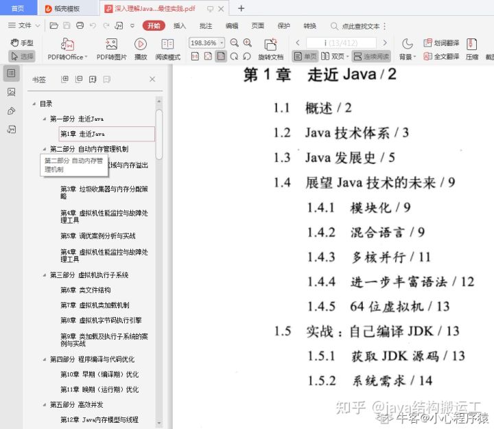Click the 全文翻译 full translation button

441,56
